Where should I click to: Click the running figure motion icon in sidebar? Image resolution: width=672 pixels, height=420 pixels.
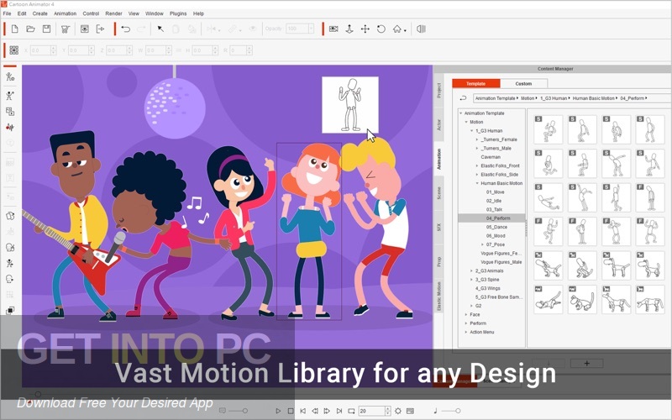[x=10, y=263]
